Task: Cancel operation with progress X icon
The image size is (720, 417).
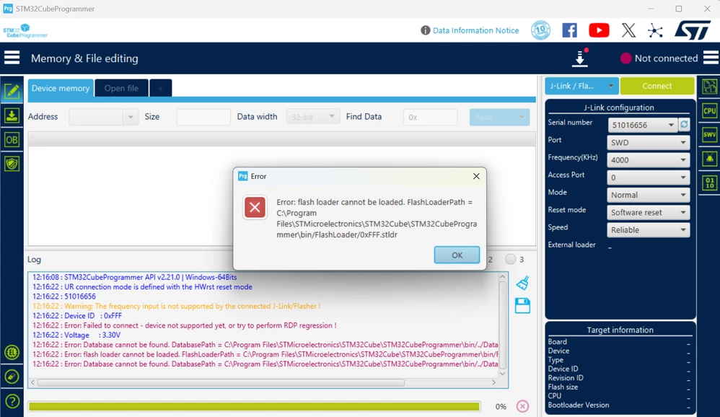Action: point(522,406)
